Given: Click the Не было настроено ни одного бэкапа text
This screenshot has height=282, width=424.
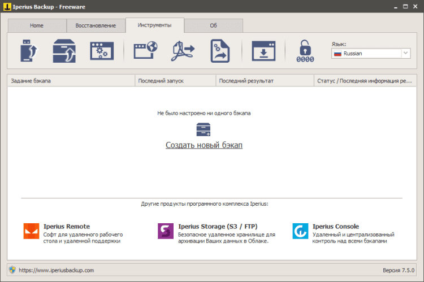Looking at the screenshot, I should [x=204, y=113].
